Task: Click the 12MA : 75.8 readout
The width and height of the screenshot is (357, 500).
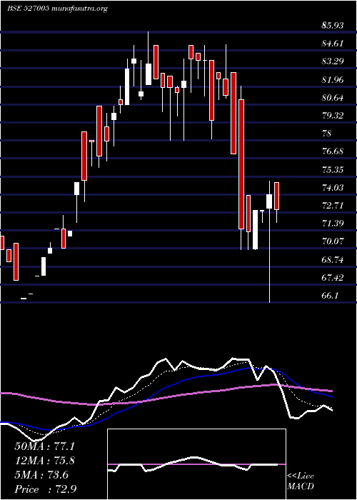Action: [44, 460]
